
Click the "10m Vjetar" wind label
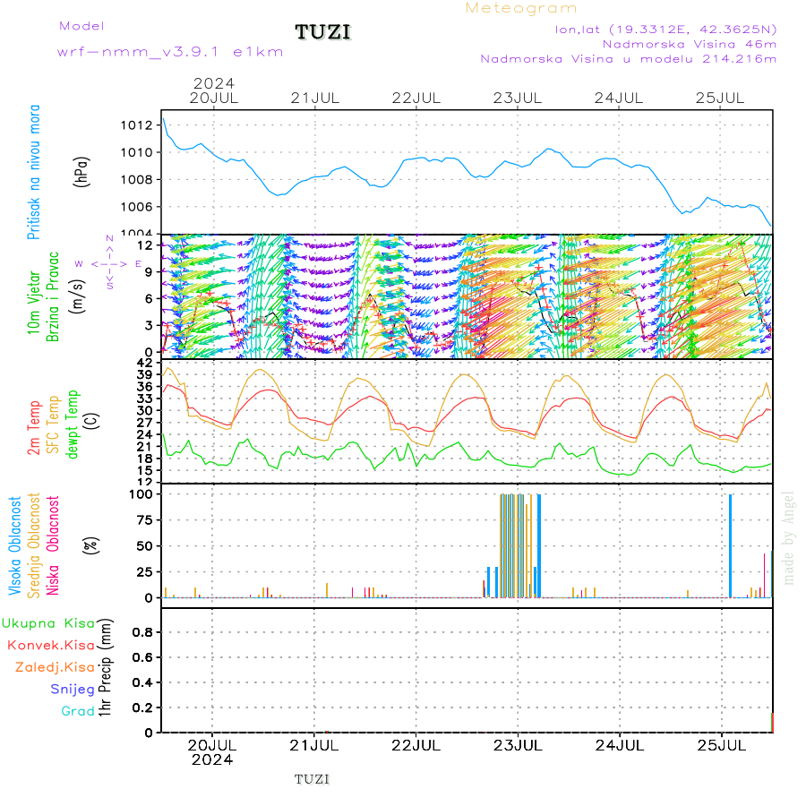click(34, 303)
